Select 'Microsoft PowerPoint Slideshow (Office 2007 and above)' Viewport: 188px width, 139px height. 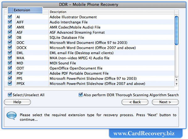pyautogui.click(x=97, y=84)
